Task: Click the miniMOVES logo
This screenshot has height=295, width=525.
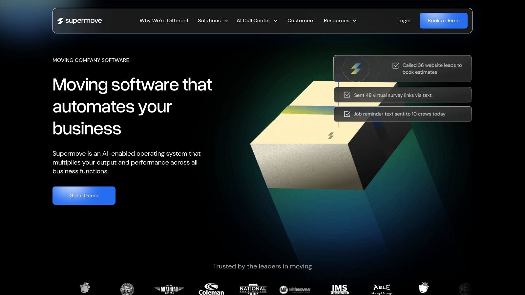Action: [295, 289]
